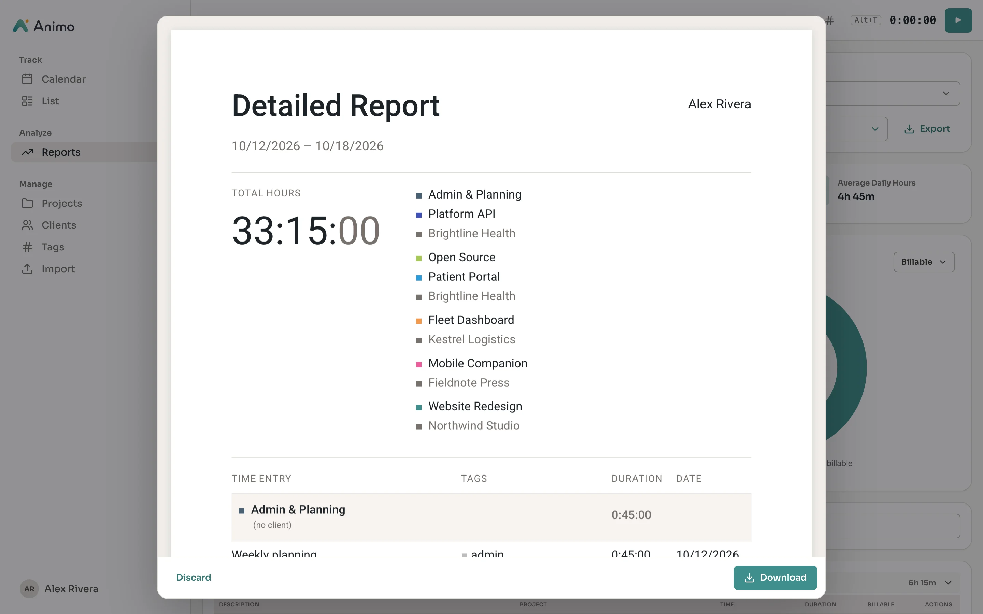Click the Export button behind dialog
The width and height of the screenshot is (983, 614).
[x=927, y=129]
